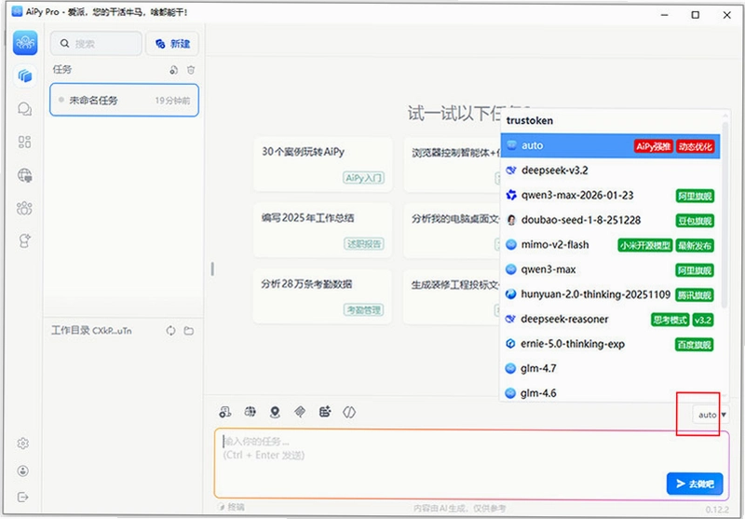745x519 pixels.
Task: Select deepseek-v3.2 model
Action: (611, 171)
